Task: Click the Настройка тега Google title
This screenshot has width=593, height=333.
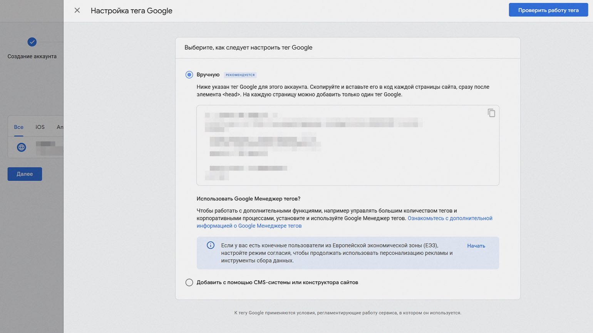Action: tap(131, 11)
